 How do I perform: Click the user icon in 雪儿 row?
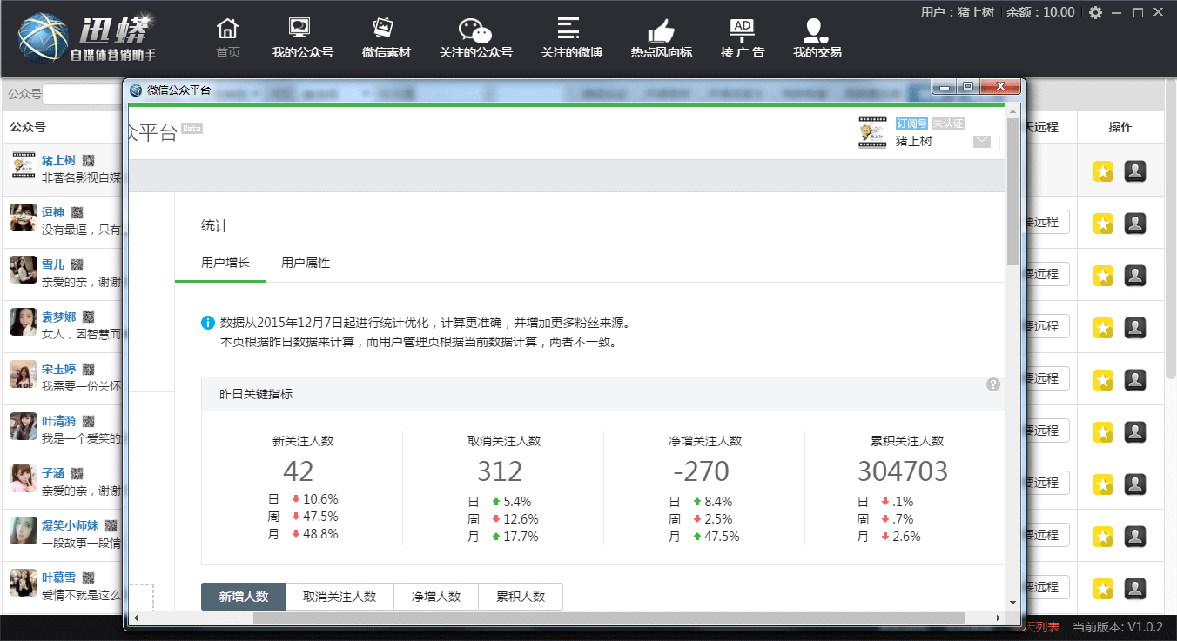[1134, 276]
